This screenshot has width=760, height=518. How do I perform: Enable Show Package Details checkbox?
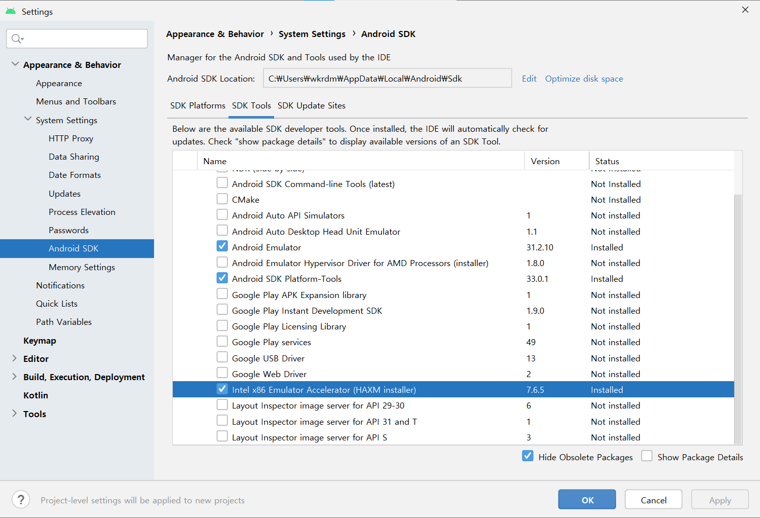point(647,456)
